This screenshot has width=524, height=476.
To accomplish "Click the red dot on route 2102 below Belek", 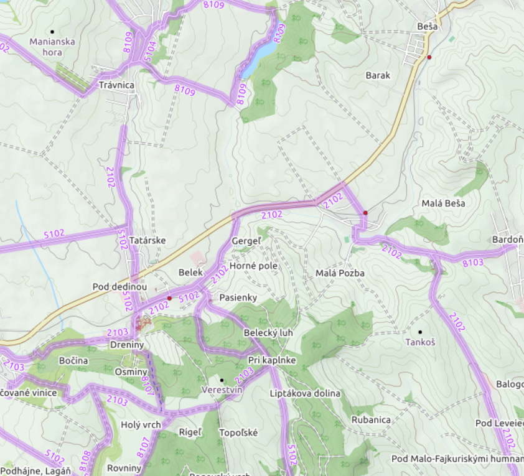I will [x=169, y=298].
